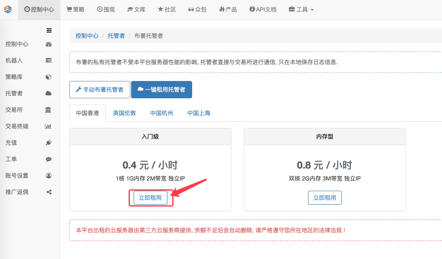Click the 内存型 card header
The width and height of the screenshot is (442, 259).
click(325, 136)
